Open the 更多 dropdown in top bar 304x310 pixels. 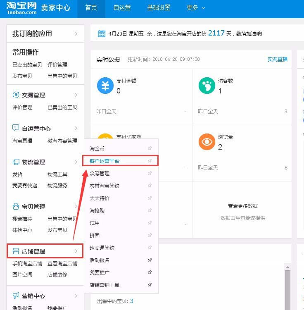(x=196, y=8)
